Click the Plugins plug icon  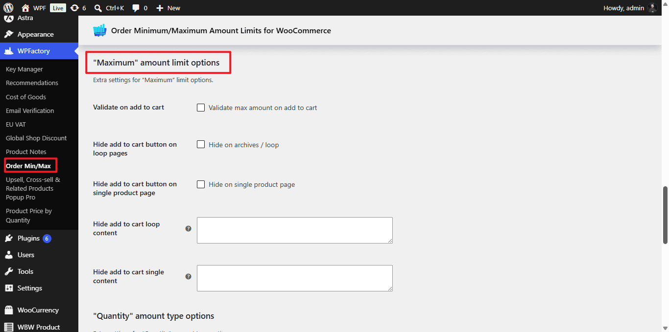click(x=8, y=238)
